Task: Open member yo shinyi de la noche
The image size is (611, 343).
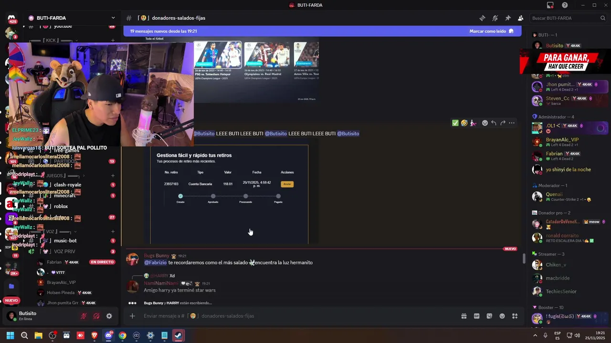Action: point(568,170)
